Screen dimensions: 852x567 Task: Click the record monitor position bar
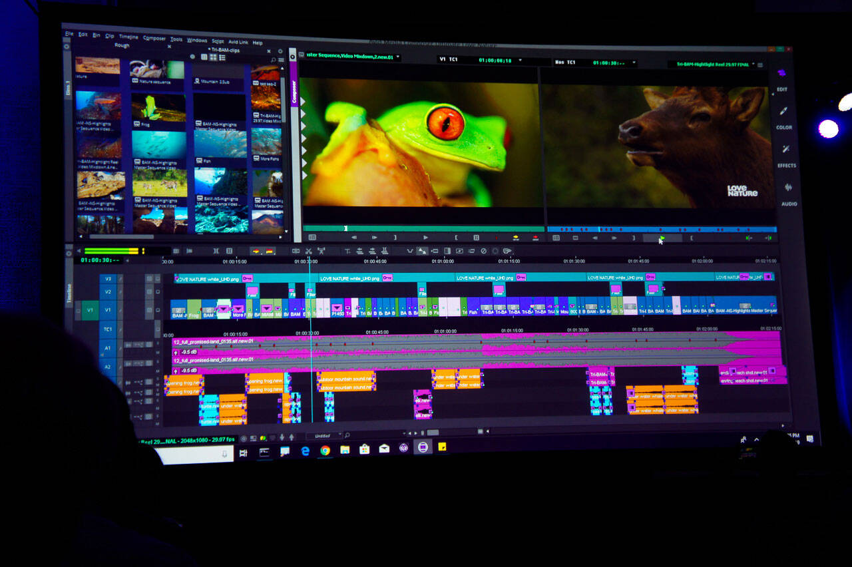[x=662, y=230]
